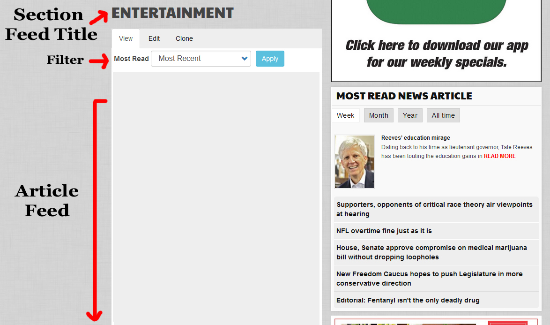Click the green button in the app ad

pos(436,13)
